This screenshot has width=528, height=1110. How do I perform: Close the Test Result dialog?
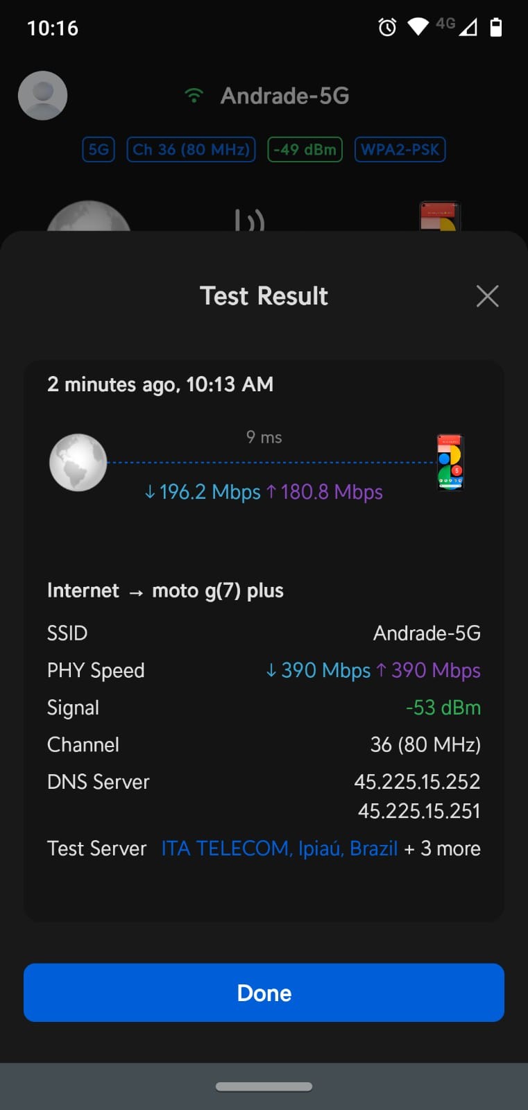[487, 296]
